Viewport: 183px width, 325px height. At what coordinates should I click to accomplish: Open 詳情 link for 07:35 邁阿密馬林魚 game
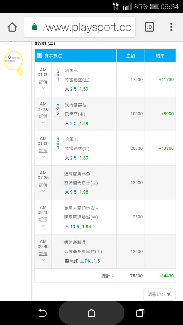click(43, 185)
